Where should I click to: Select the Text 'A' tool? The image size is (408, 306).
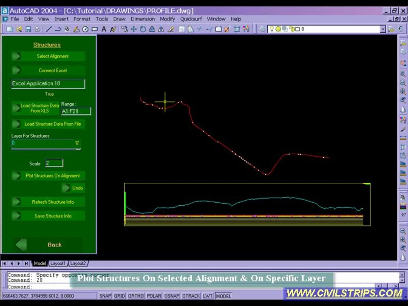[104, 29]
